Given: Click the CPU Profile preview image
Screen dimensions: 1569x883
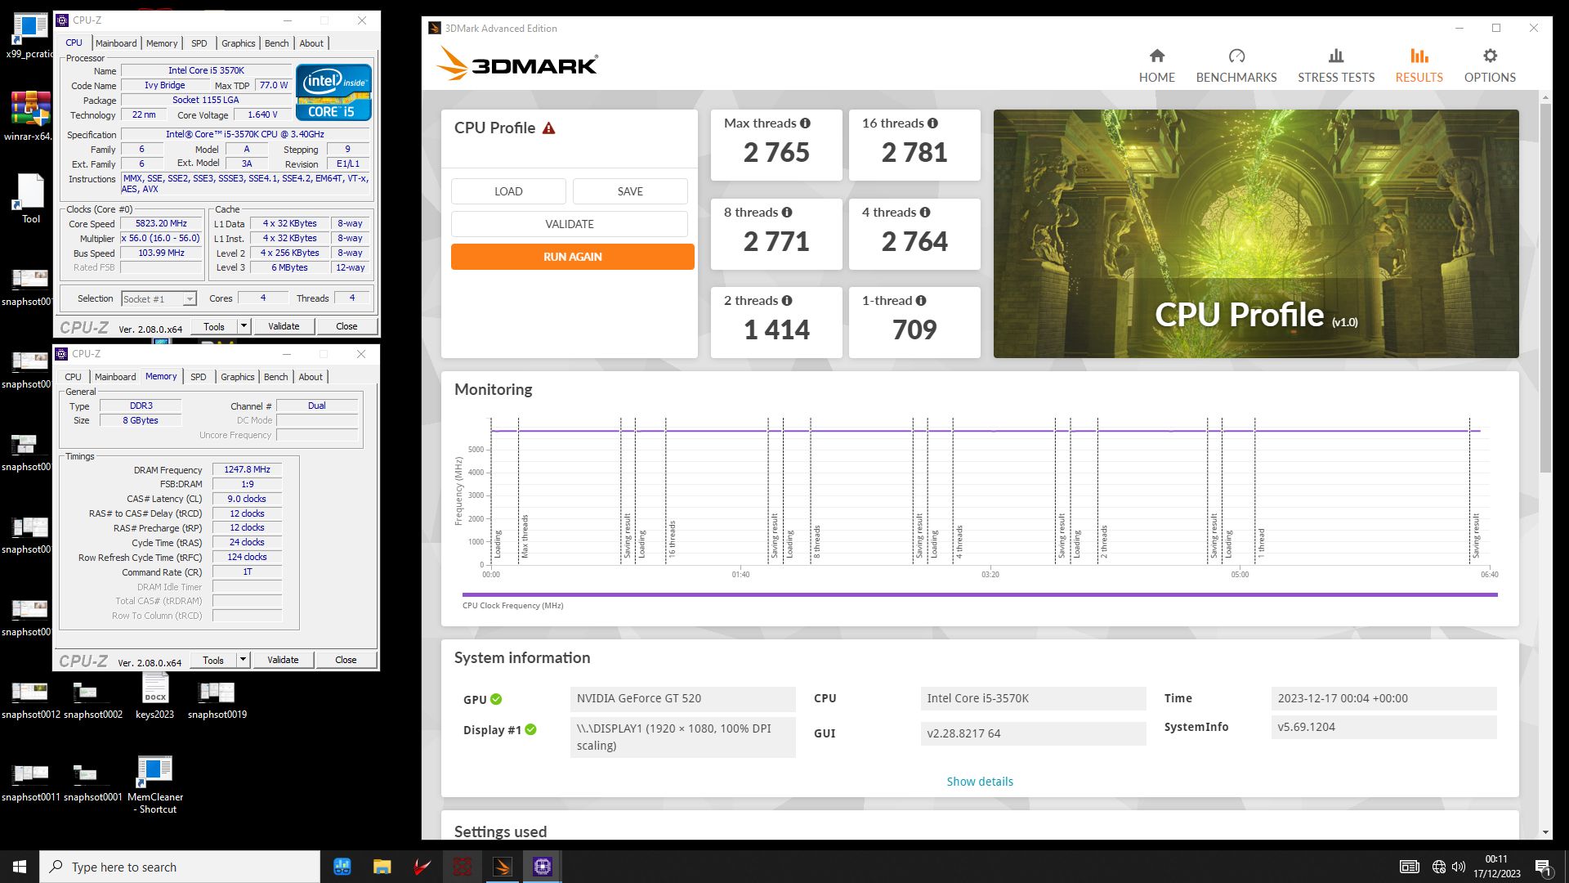Looking at the screenshot, I should [1256, 234].
